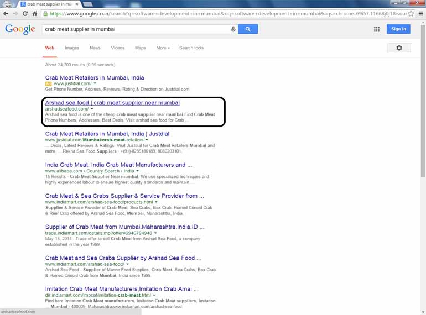Open Supplier of Crab Meat from Mumbai result
Viewport: 426px width, 315px height.
pyautogui.click(x=124, y=227)
